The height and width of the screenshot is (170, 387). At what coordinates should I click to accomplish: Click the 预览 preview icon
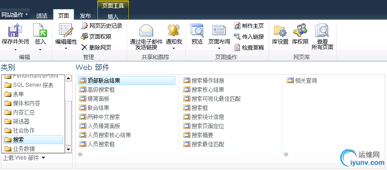pos(197,30)
